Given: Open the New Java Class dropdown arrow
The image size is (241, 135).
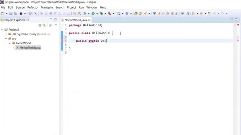Looking at the screenshot, I should tap(131, 13).
